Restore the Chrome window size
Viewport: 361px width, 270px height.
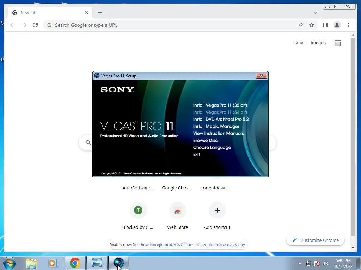[336, 7]
